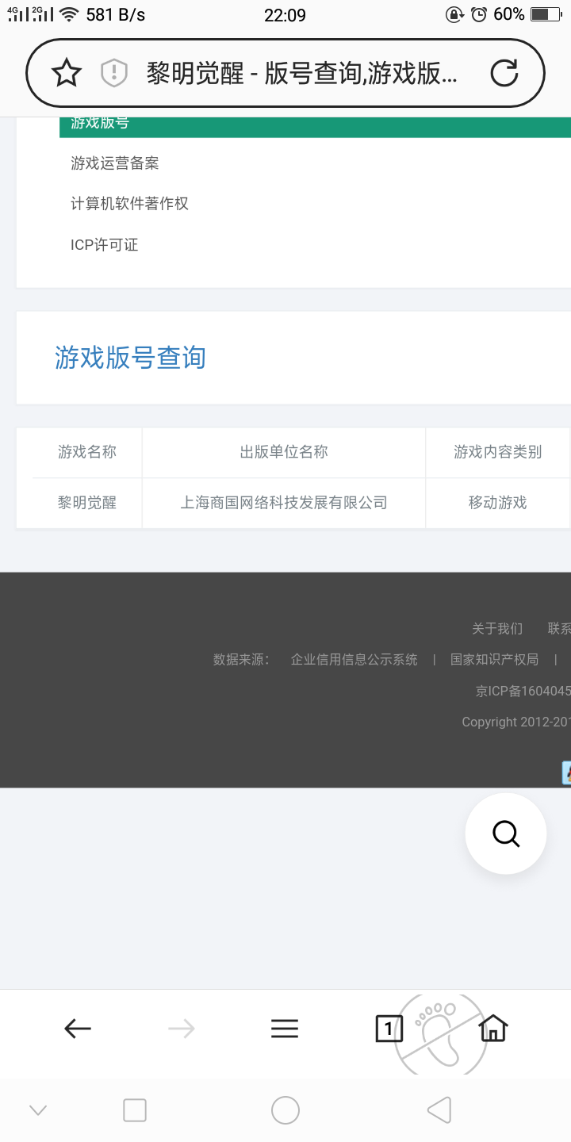Bookmark page with the star icon
Viewport: 571px width, 1142px height.
click(x=67, y=73)
